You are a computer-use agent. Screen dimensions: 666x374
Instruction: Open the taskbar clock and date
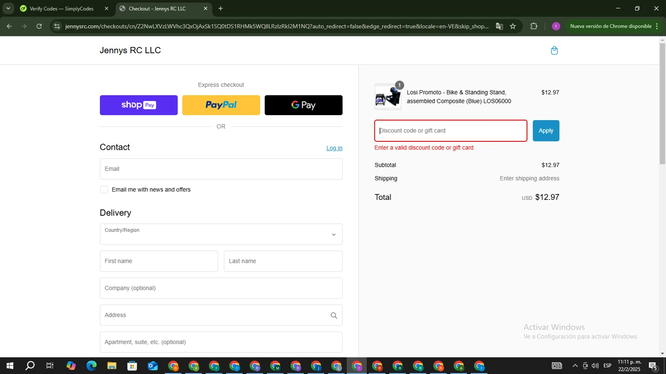coord(630,366)
